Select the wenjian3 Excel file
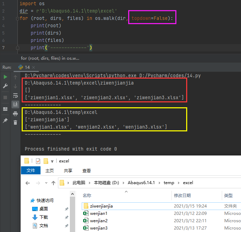This screenshot has height=232, width=241. (99, 228)
